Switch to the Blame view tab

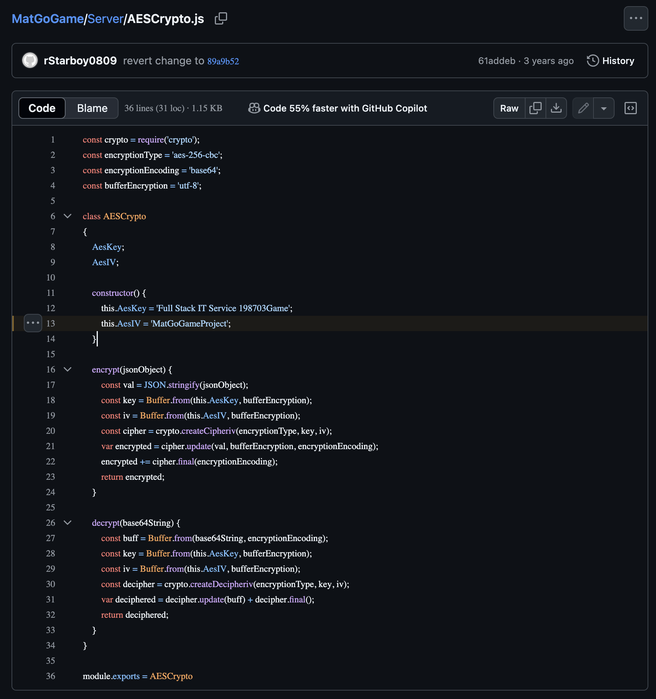point(92,108)
